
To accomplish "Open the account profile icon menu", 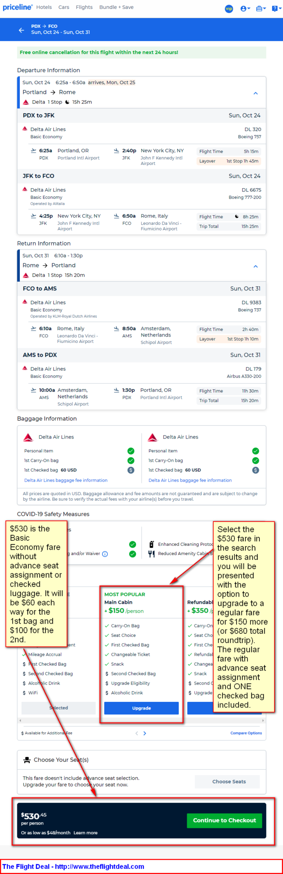I will 245,8.
